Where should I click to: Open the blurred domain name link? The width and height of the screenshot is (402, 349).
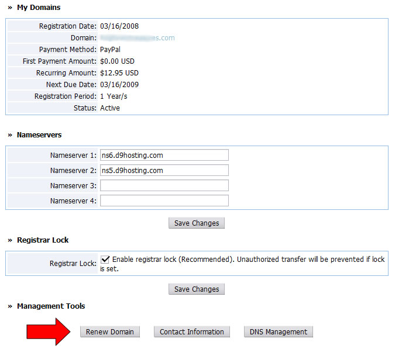pyautogui.click(x=138, y=38)
